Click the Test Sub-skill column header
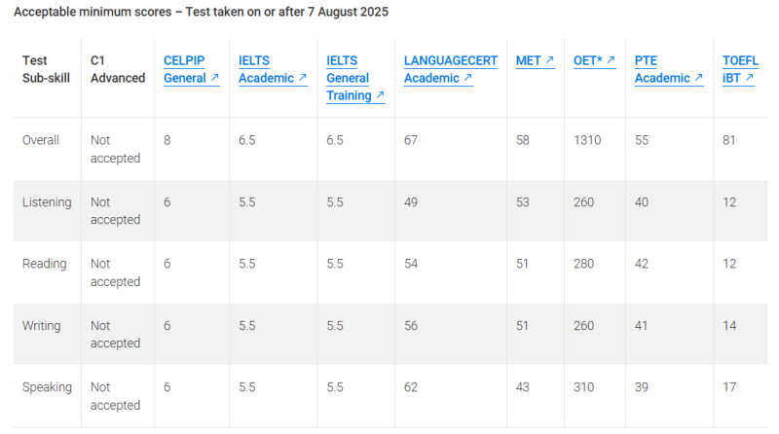779x434 pixels. pyautogui.click(x=46, y=69)
